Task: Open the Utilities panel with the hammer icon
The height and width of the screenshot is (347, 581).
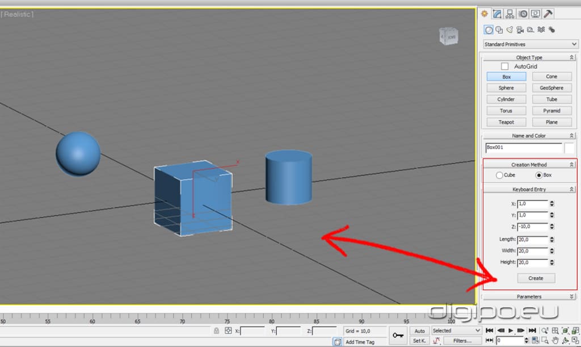Action: [548, 14]
